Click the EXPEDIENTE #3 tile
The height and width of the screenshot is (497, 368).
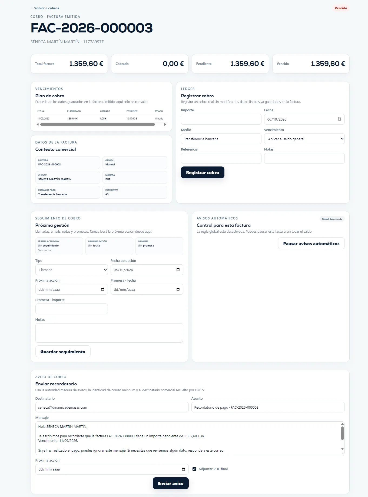(135, 192)
